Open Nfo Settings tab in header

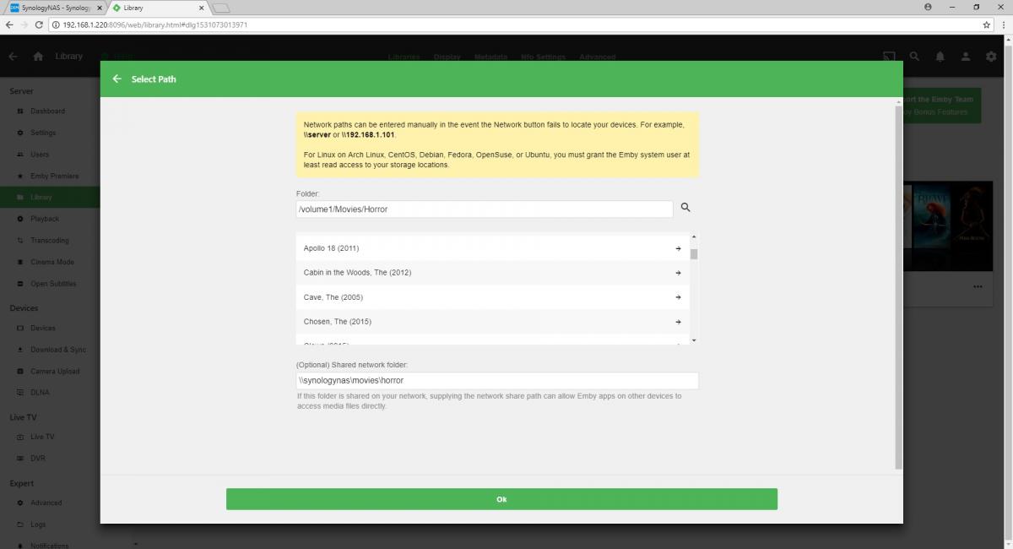pos(543,57)
